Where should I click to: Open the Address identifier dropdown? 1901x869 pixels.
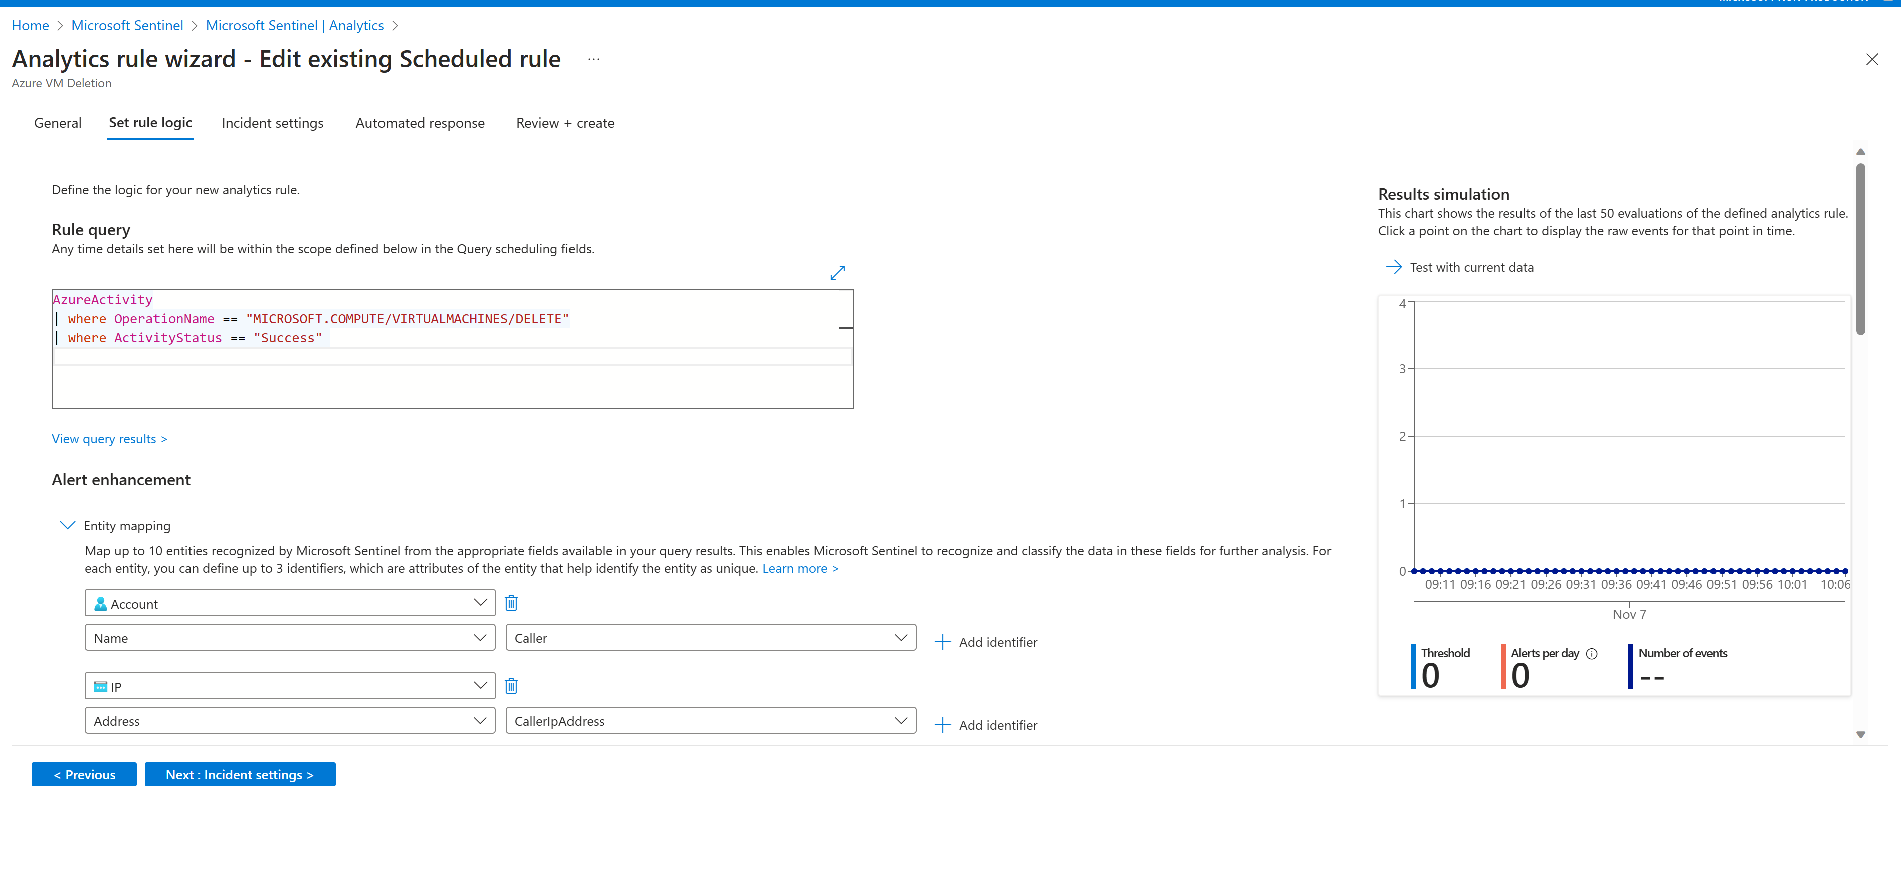click(289, 721)
